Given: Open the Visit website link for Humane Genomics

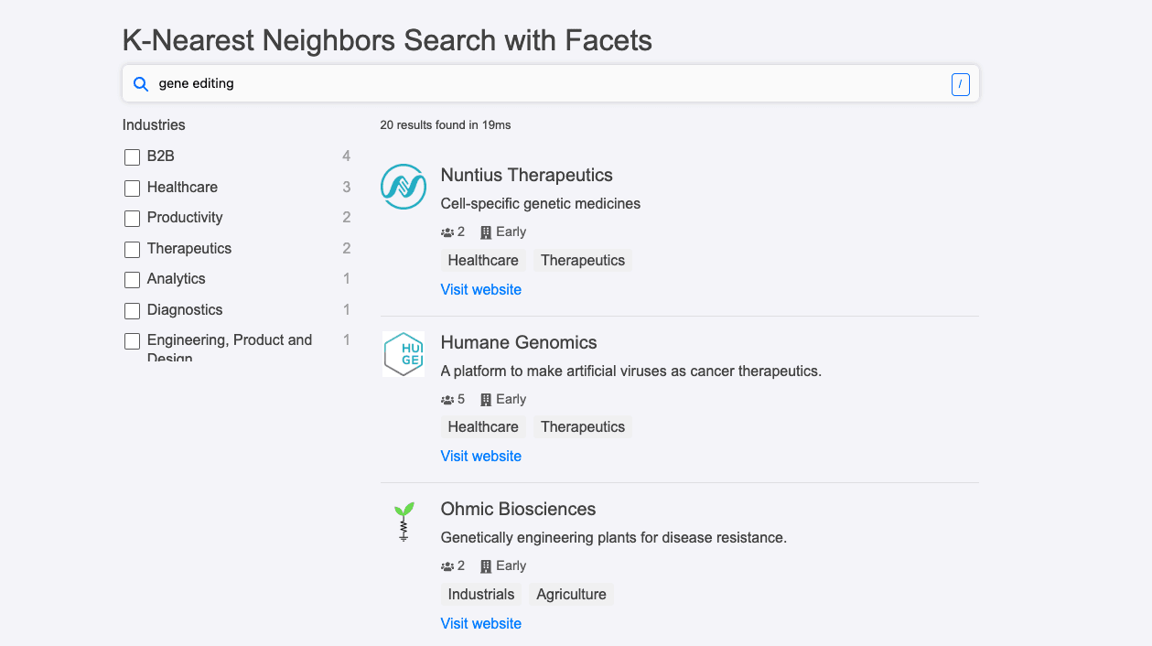Looking at the screenshot, I should 480,456.
